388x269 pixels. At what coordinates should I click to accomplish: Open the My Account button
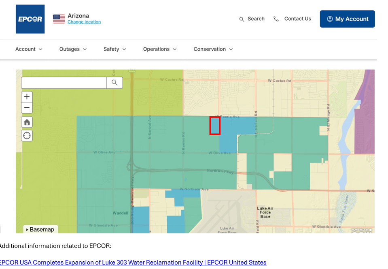347,19
